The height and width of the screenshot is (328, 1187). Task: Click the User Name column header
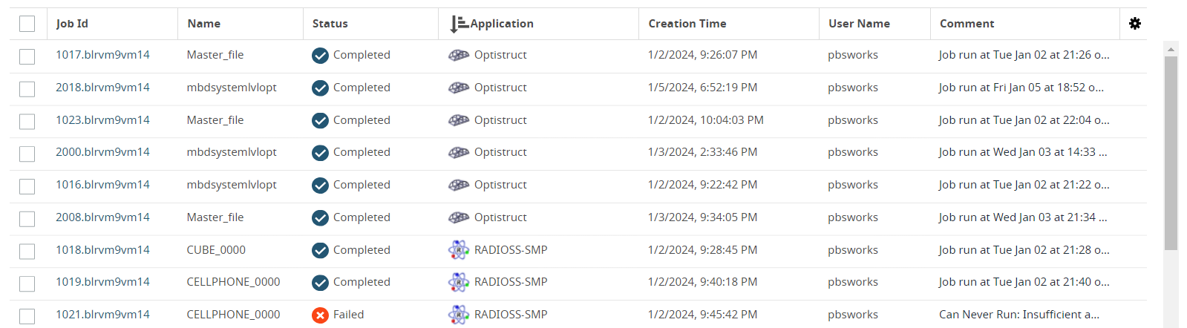click(859, 24)
